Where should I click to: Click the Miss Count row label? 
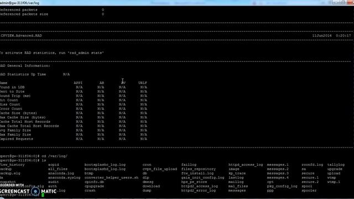[10, 104]
